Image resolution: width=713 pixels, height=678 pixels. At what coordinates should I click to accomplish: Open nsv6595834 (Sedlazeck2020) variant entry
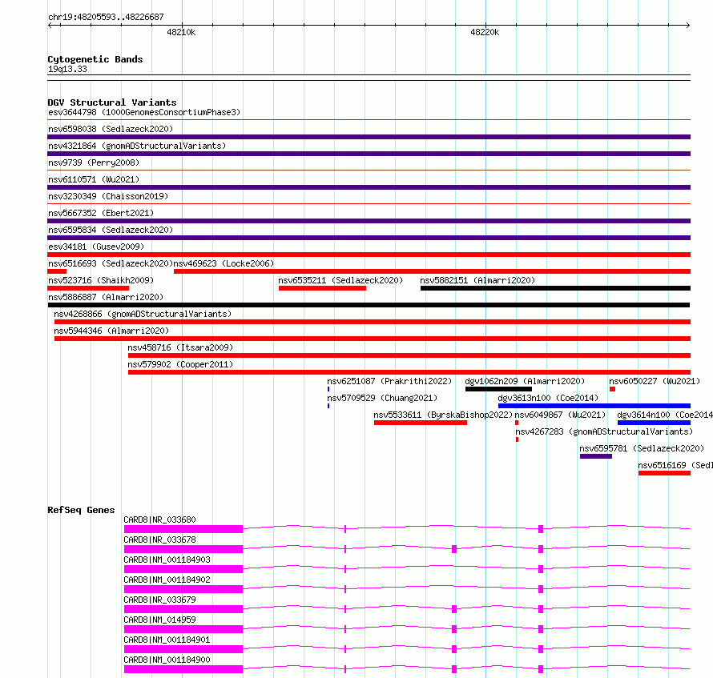point(111,230)
